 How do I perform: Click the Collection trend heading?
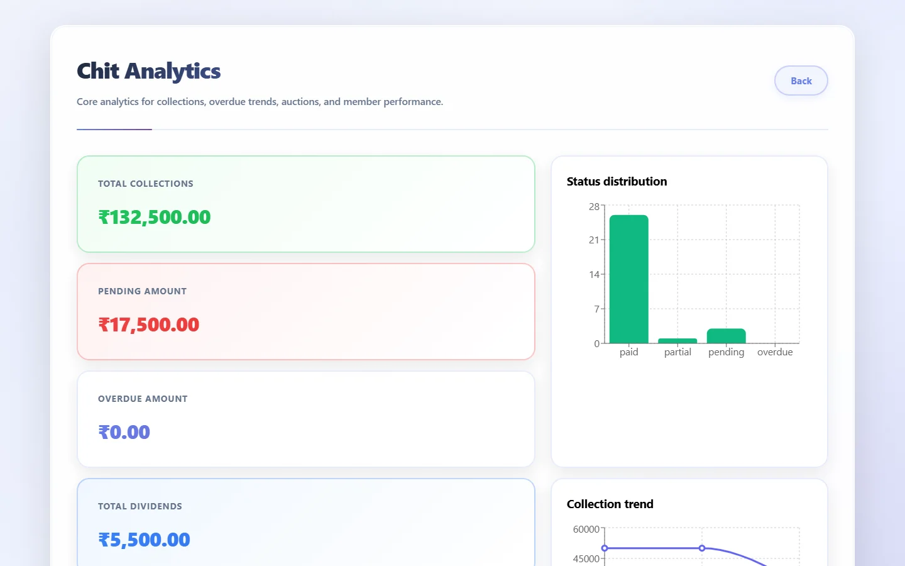tap(610, 504)
